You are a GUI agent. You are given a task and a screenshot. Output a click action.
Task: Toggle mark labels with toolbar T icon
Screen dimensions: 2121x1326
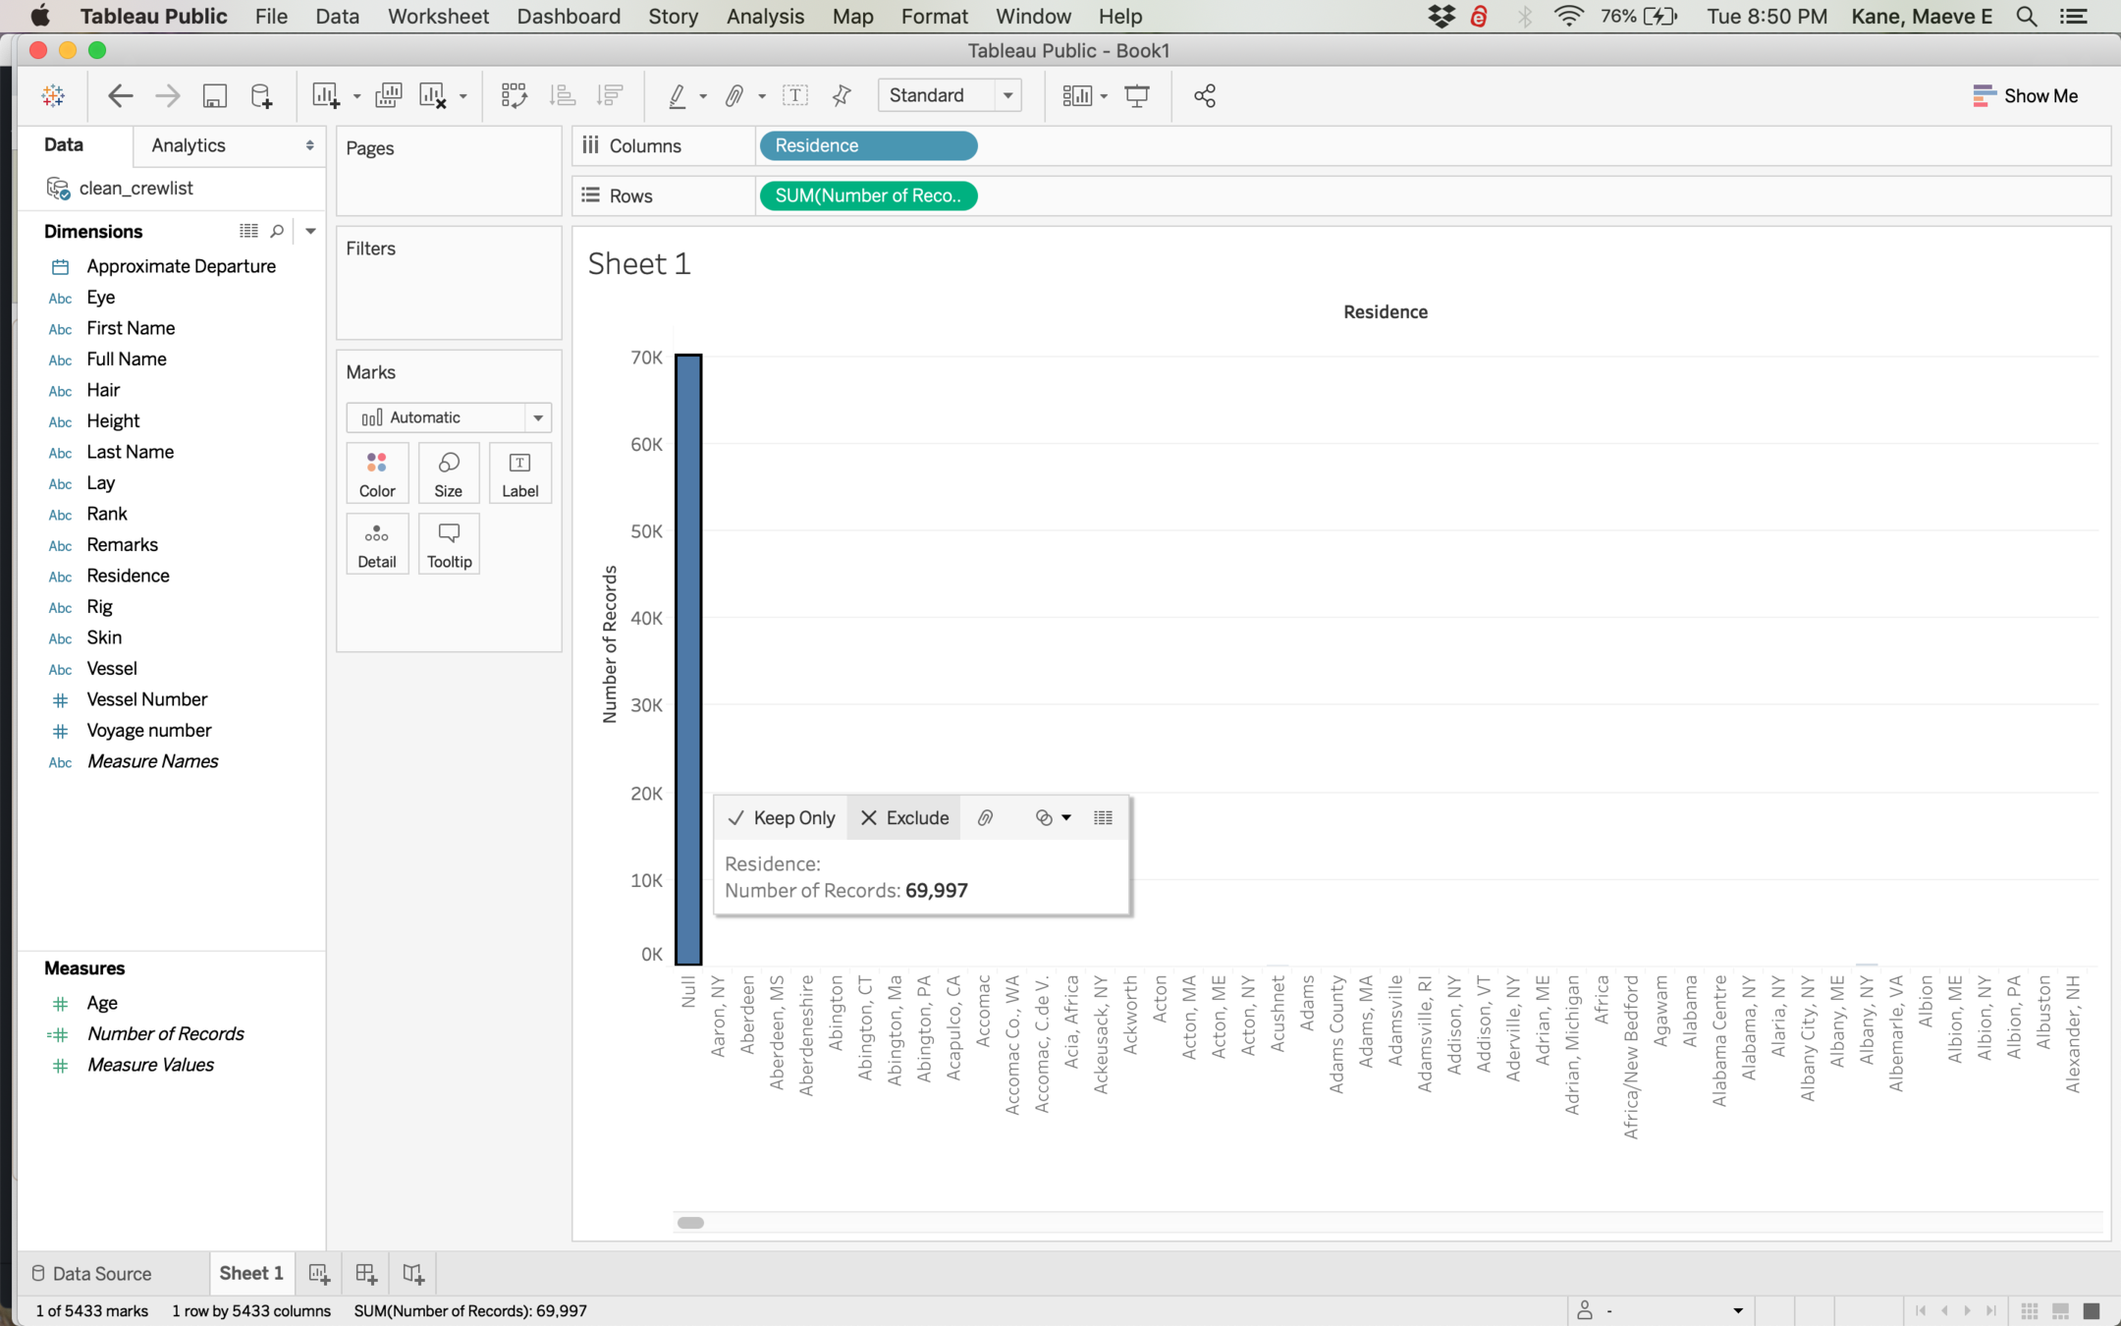(794, 95)
